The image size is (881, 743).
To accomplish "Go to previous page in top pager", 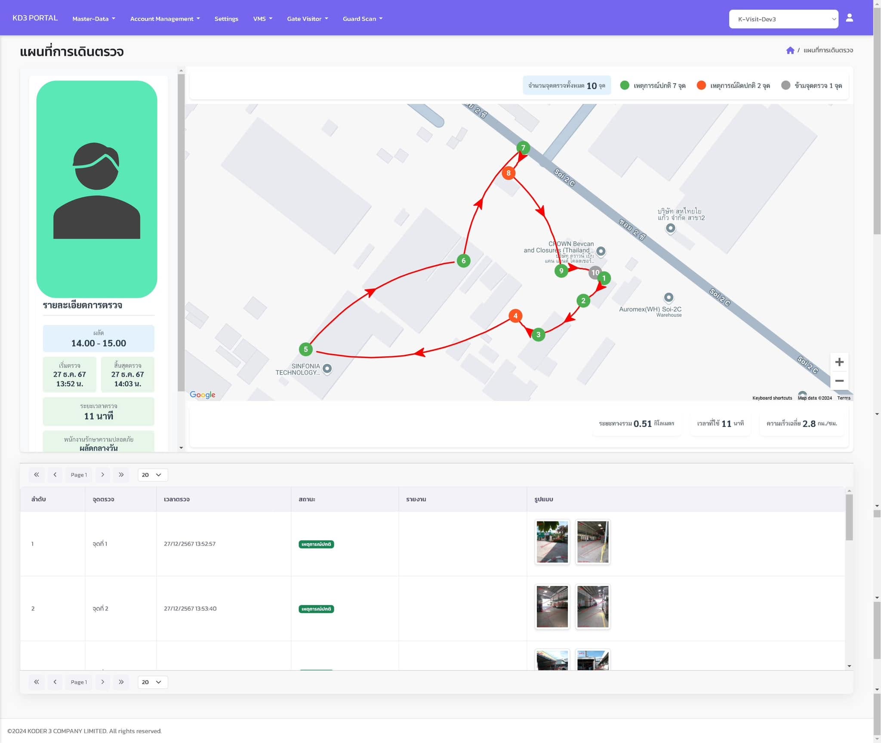I will (55, 474).
